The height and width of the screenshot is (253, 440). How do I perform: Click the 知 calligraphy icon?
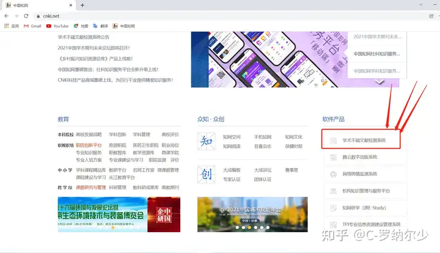point(207,141)
